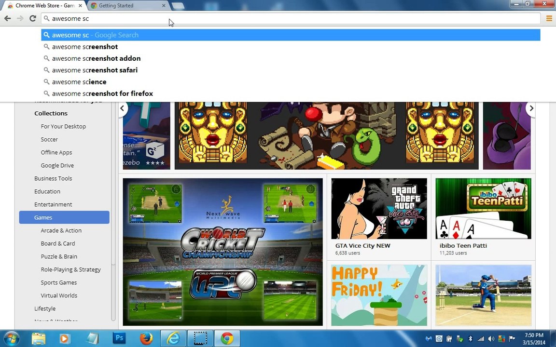Close the Getting Started tab

164,6
